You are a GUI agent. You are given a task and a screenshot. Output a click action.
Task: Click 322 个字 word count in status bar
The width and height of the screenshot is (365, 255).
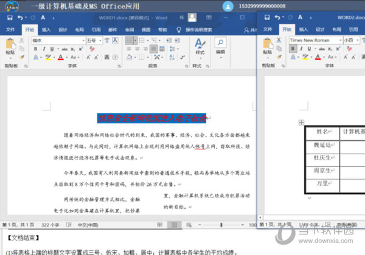50,225
